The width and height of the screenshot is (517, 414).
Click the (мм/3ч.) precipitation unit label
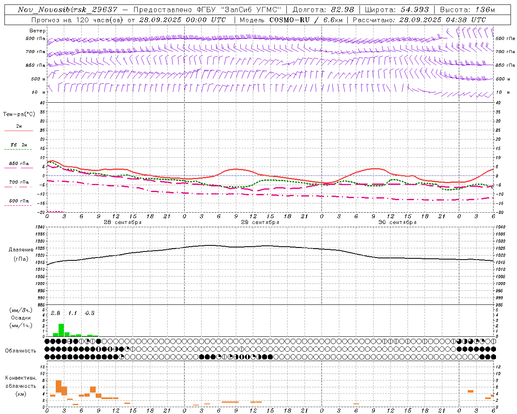[21, 310]
